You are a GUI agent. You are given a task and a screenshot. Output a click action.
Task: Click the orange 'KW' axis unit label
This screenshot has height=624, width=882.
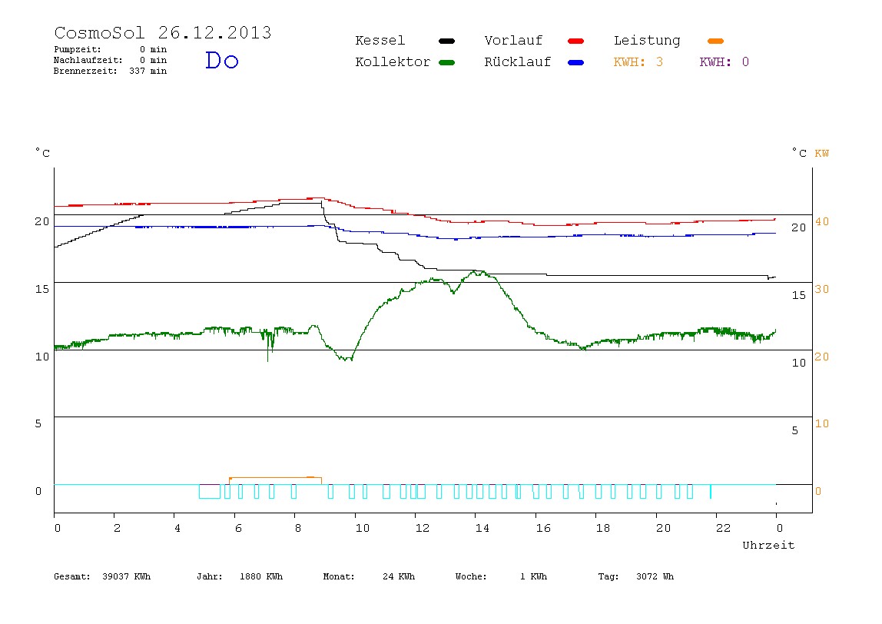pyautogui.click(x=822, y=154)
